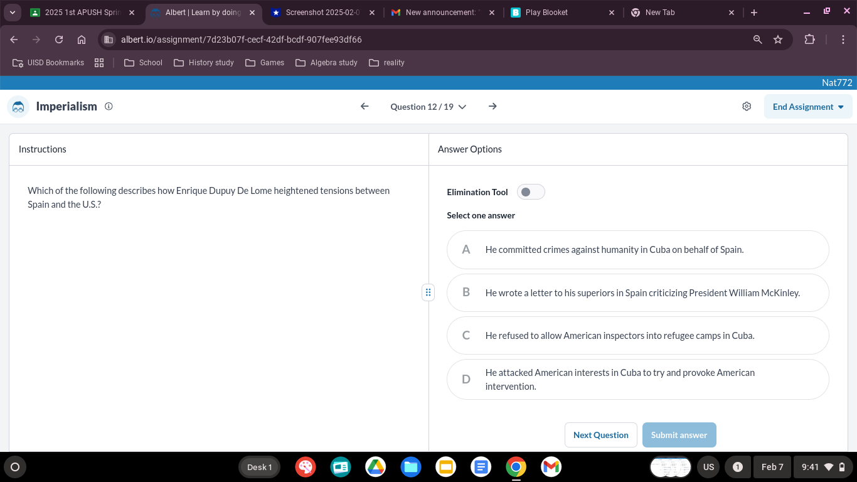Click the browser forward button

click(x=36, y=40)
